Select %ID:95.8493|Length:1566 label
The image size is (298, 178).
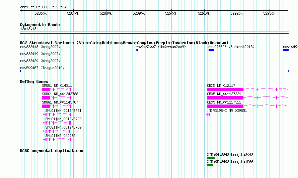(230, 162)
